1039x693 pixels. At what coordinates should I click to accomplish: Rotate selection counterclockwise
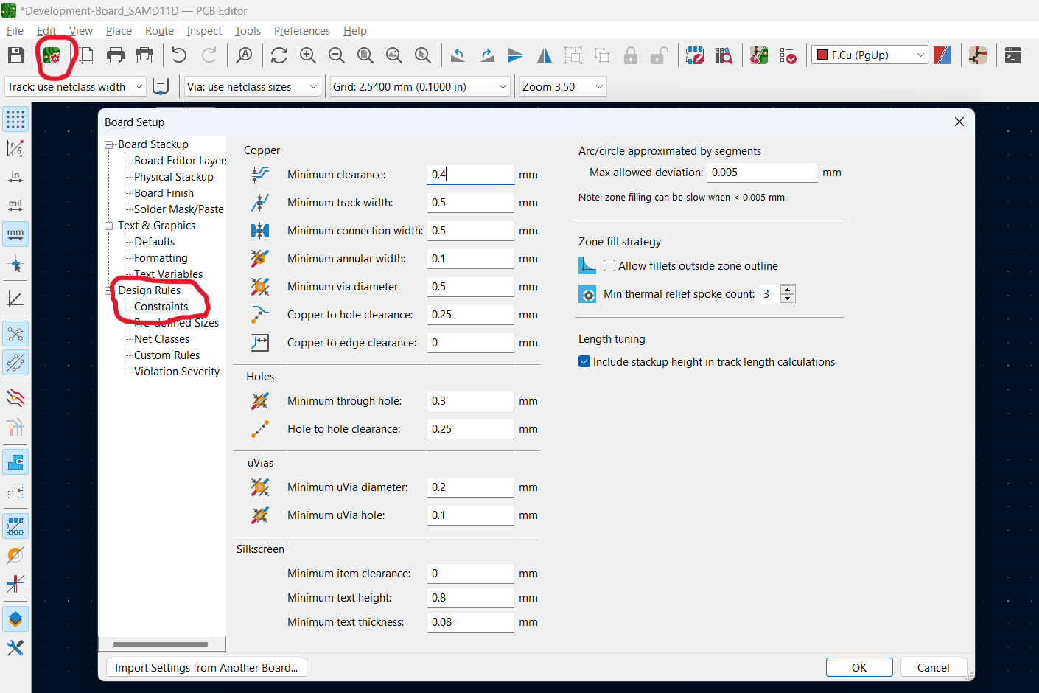[x=458, y=55]
